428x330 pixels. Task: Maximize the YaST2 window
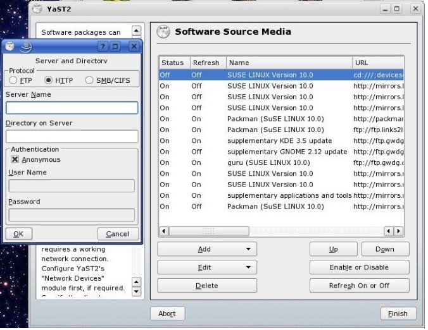tap(397, 9)
